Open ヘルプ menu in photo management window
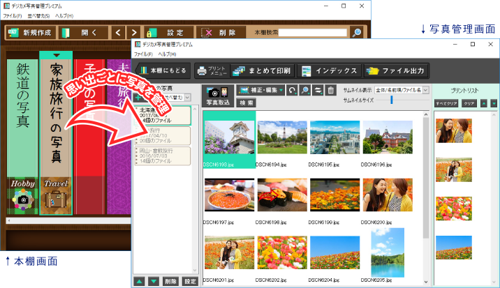The height and width of the screenshot is (288, 500). pos(167,54)
